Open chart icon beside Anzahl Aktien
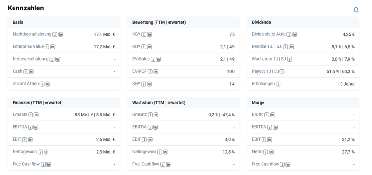The image size is (372, 175). 47,84
